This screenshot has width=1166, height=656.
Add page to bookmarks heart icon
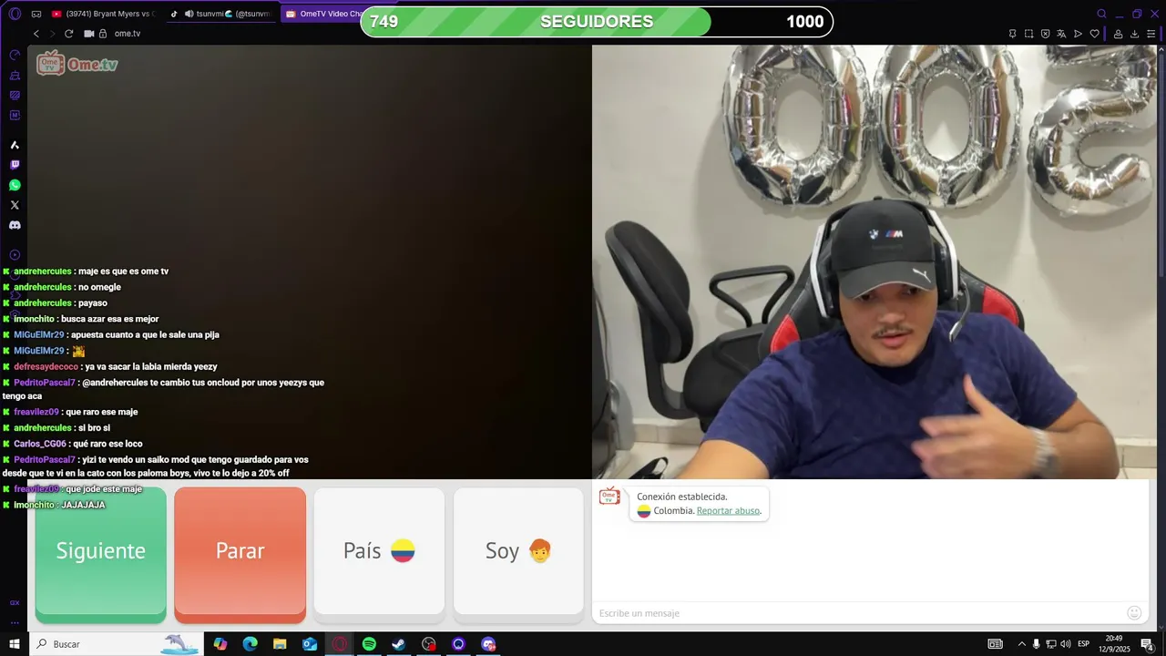point(1094,34)
